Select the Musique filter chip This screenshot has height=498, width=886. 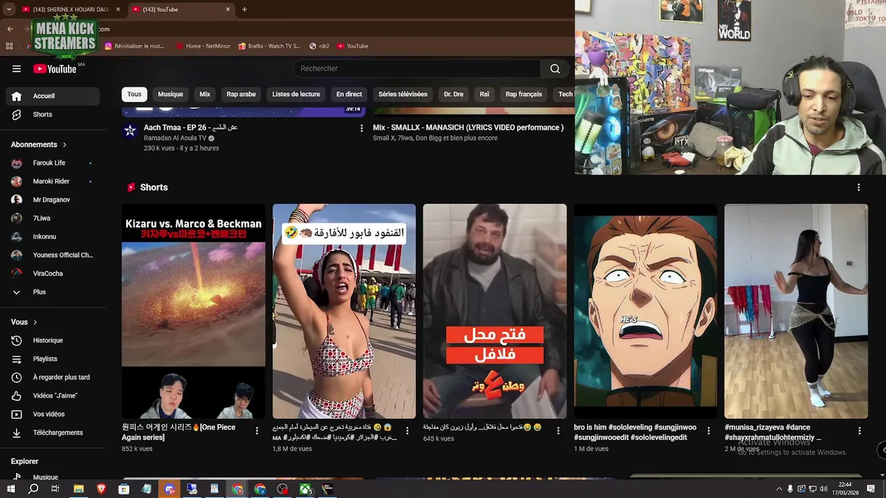tap(170, 94)
